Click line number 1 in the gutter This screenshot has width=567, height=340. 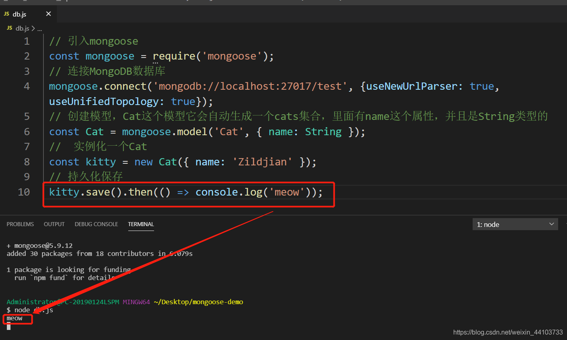coord(27,41)
